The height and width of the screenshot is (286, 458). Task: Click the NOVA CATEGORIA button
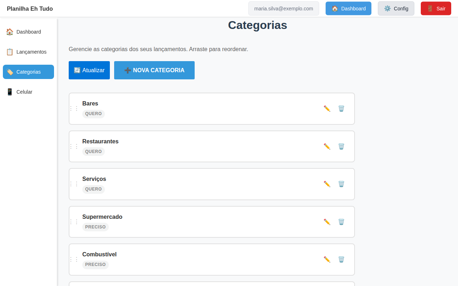click(x=154, y=70)
